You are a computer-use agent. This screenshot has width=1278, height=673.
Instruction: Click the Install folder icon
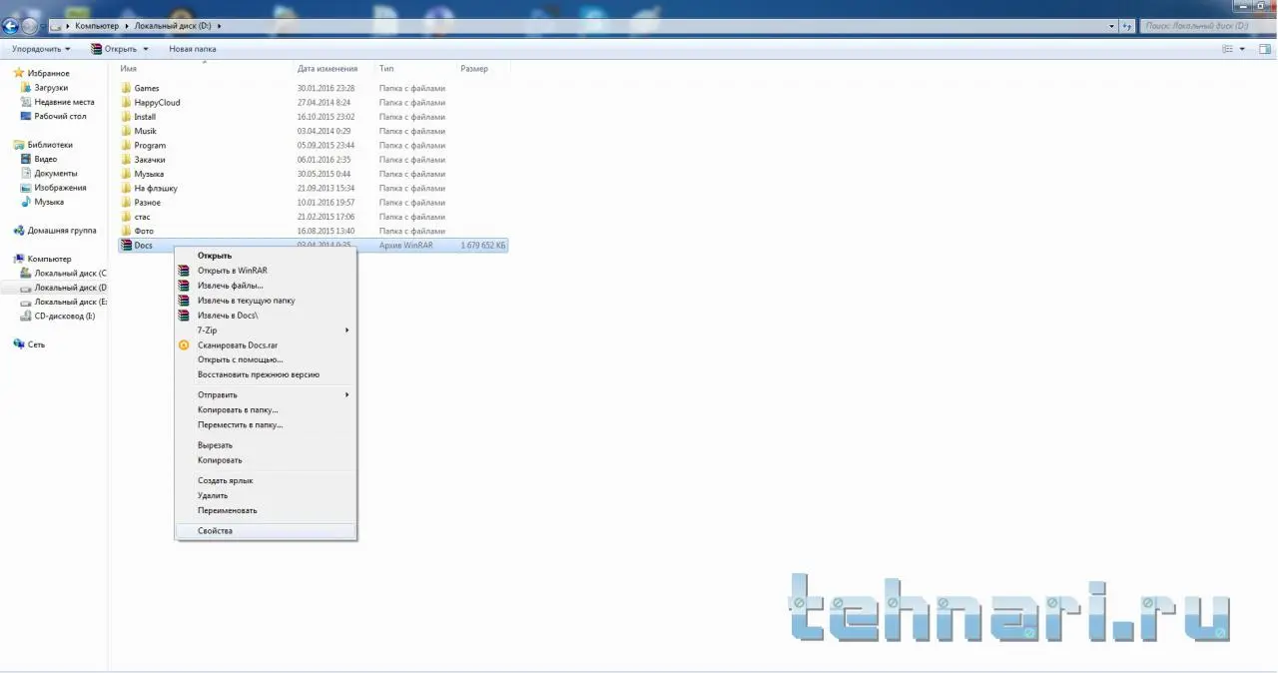click(x=126, y=117)
